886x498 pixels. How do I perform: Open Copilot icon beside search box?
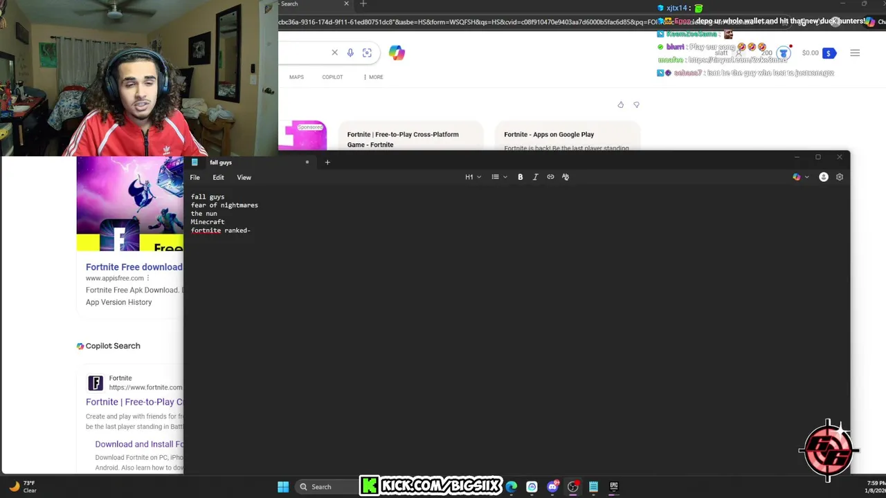pos(397,53)
